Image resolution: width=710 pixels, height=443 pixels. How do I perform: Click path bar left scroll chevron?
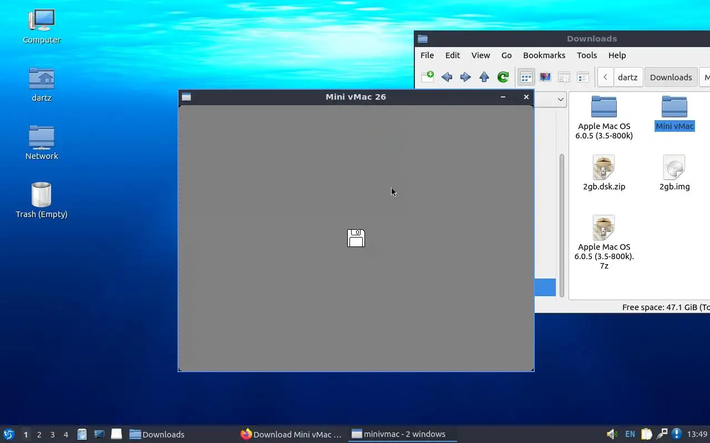click(605, 77)
